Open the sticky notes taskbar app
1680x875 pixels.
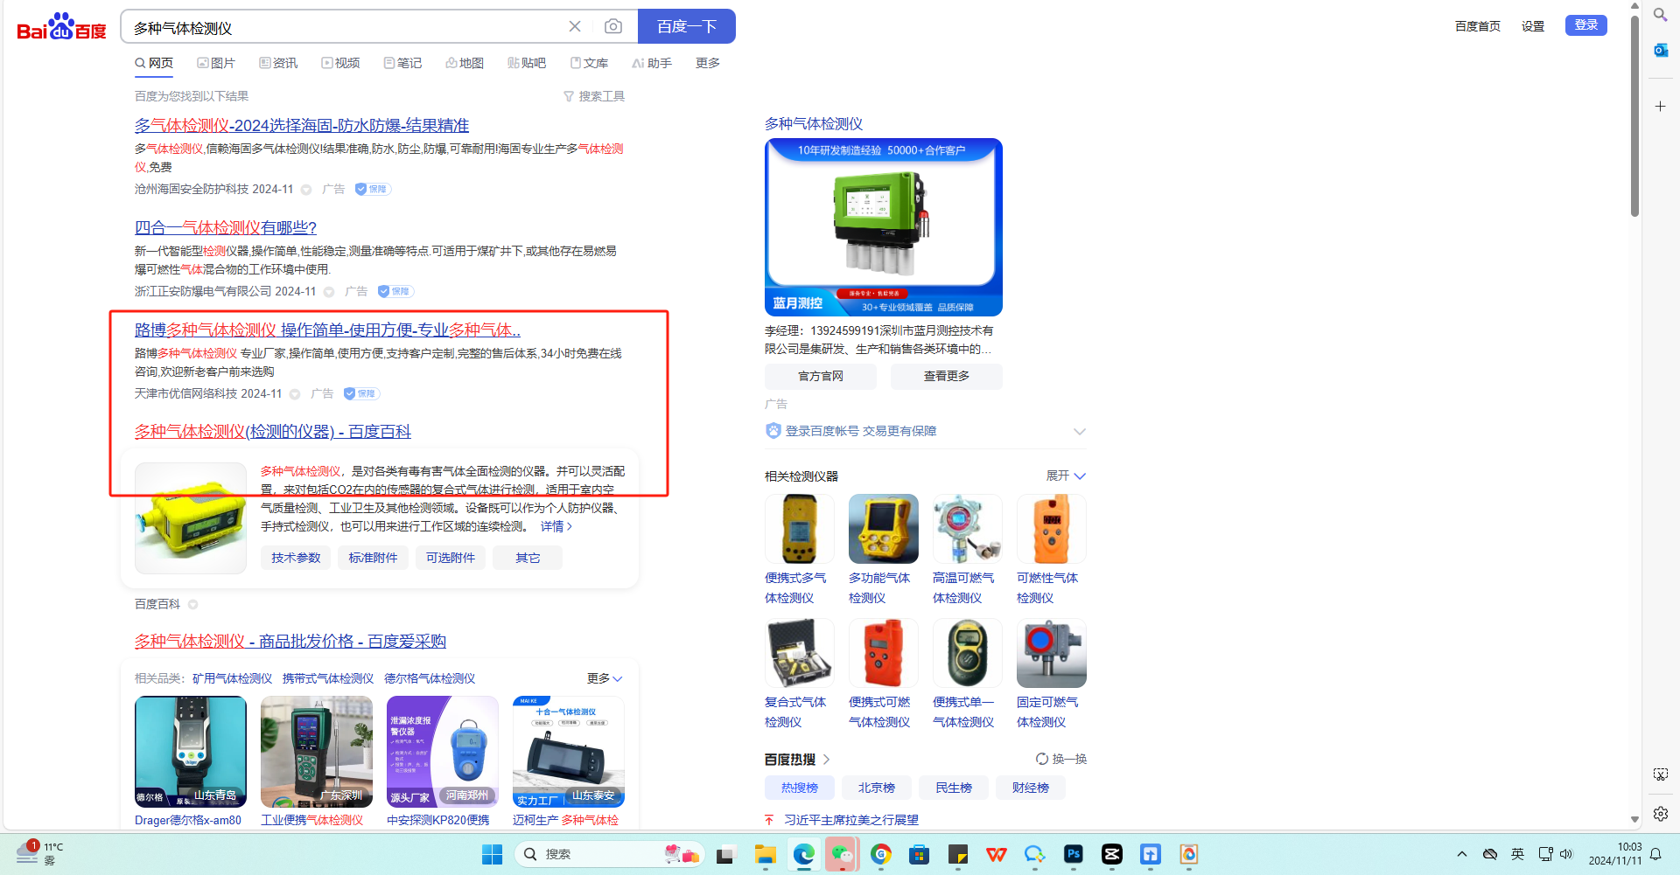pos(958,854)
